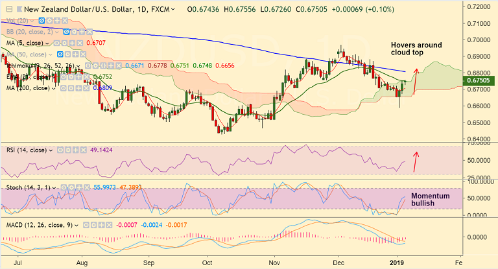Screen dimensions: 498x269
Task: Click the open value O0.67436 in header
Action: pos(203,9)
